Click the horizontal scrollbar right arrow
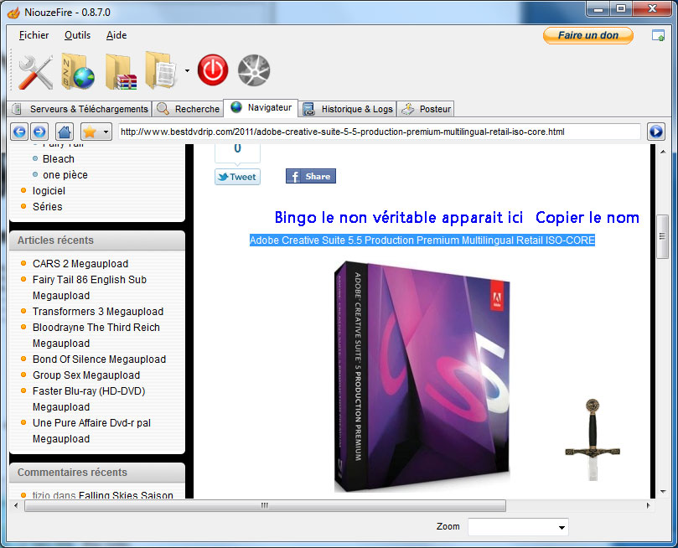Image resolution: width=678 pixels, height=548 pixels. point(648,505)
